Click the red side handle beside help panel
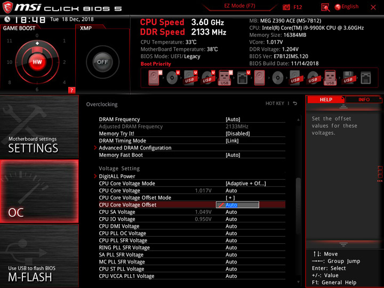 tap(380, 174)
